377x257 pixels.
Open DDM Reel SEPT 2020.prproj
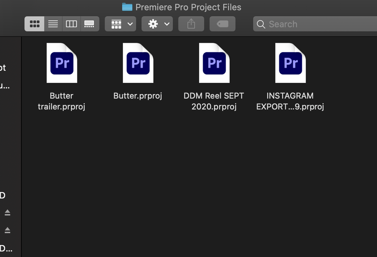(214, 63)
